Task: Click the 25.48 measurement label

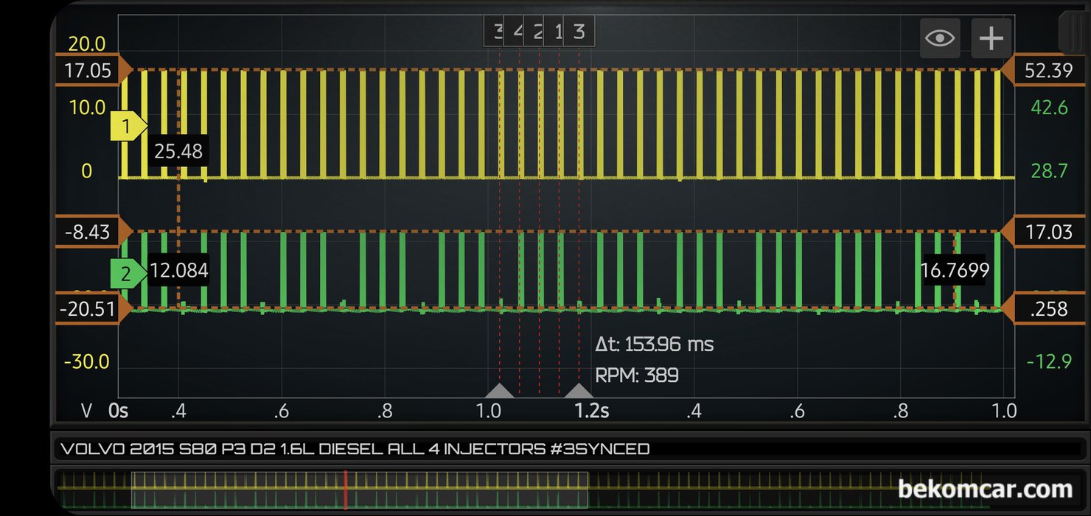Action: click(178, 152)
